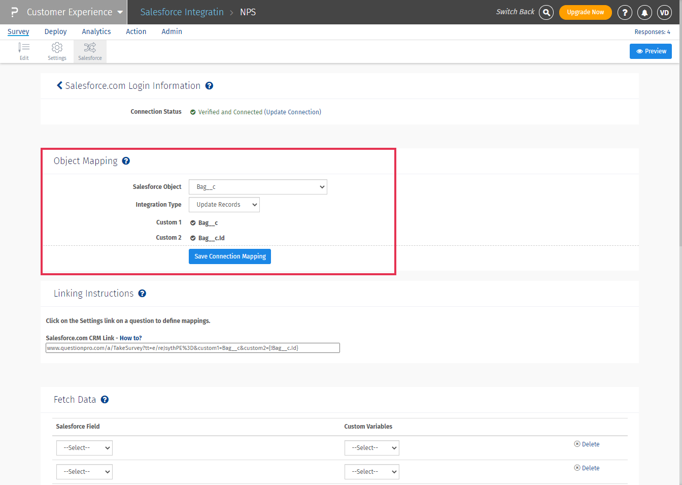Select the Settings icon in the toolbar

57,51
